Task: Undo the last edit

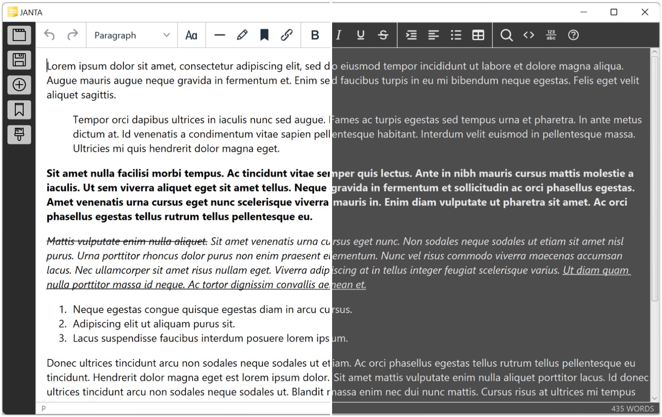Action: coord(49,35)
